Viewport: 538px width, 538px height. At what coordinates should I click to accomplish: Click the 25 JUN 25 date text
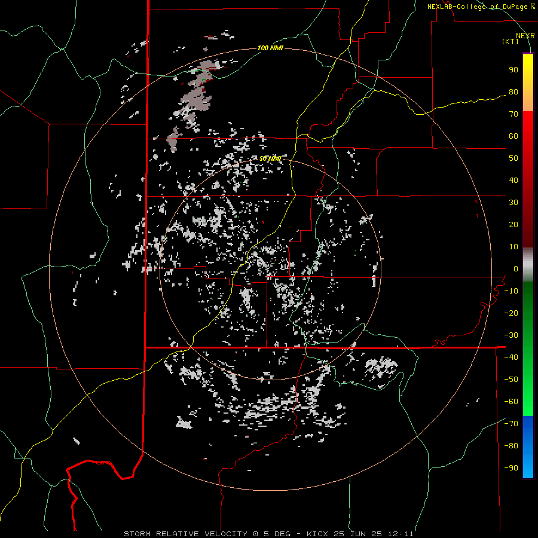pos(358,534)
